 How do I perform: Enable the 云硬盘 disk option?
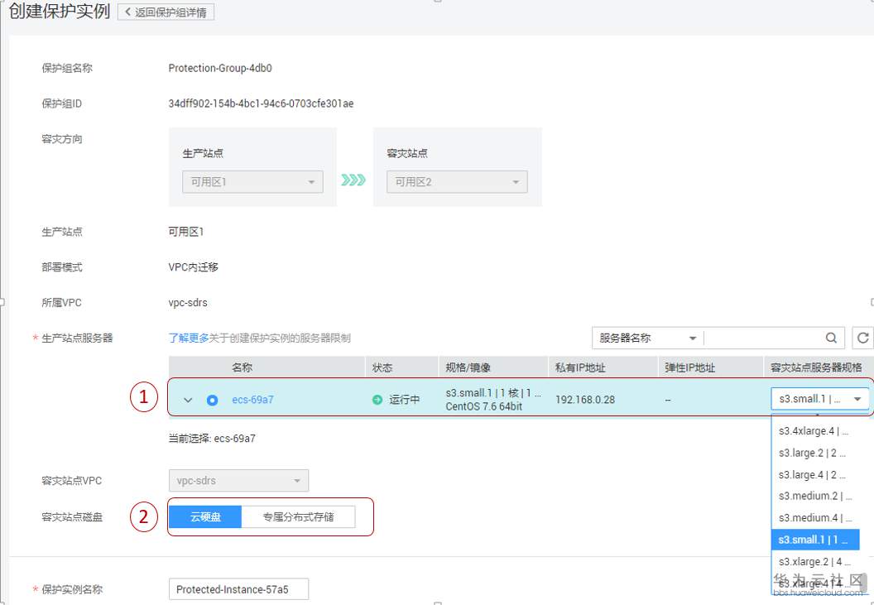(204, 516)
